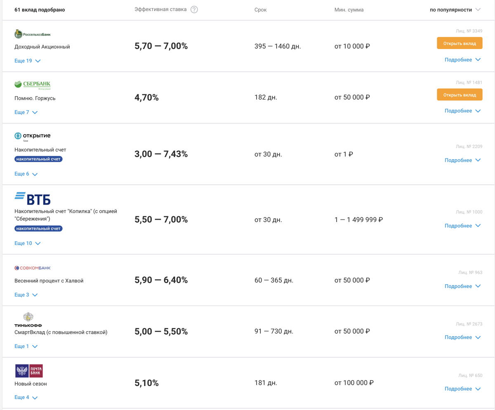Click the '5,00 — 5,50%' Tinkoff rate
The height and width of the screenshot is (410, 495).
pos(161,332)
